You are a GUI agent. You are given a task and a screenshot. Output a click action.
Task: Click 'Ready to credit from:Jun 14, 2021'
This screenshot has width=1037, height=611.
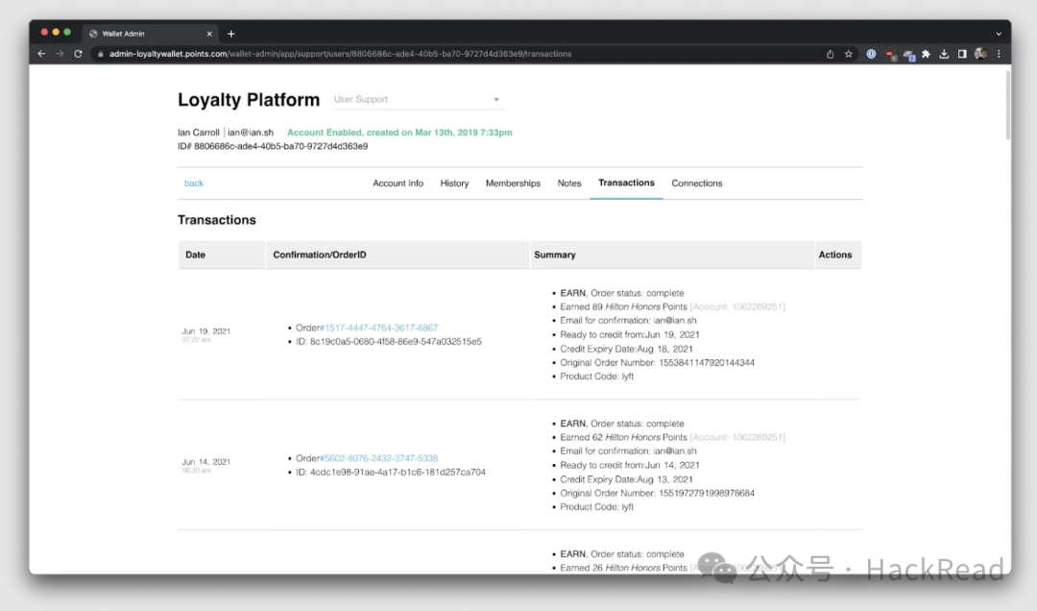tap(630, 465)
